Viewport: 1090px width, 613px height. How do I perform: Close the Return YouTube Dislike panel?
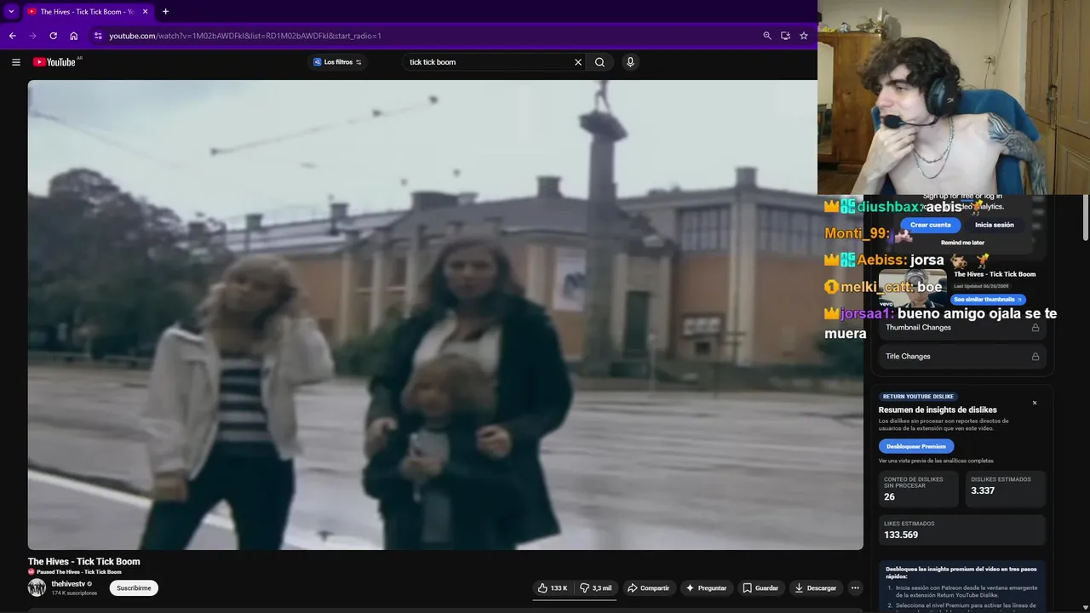coord(1035,403)
